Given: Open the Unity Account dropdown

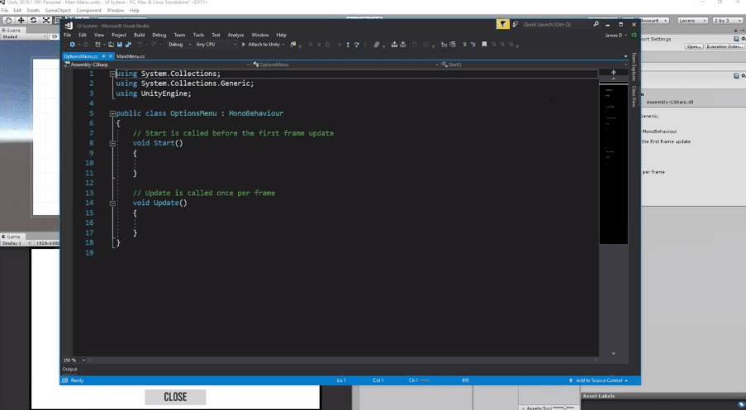Looking at the screenshot, I should pyautogui.click(x=654, y=21).
